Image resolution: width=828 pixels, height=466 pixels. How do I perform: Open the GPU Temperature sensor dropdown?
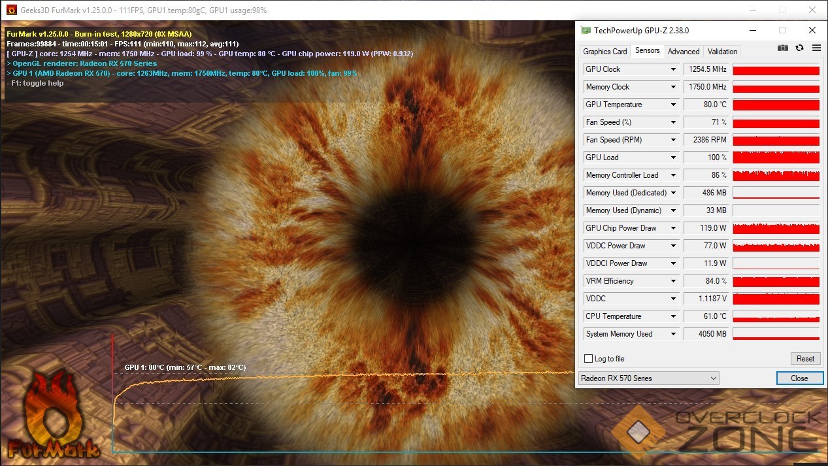tap(673, 105)
